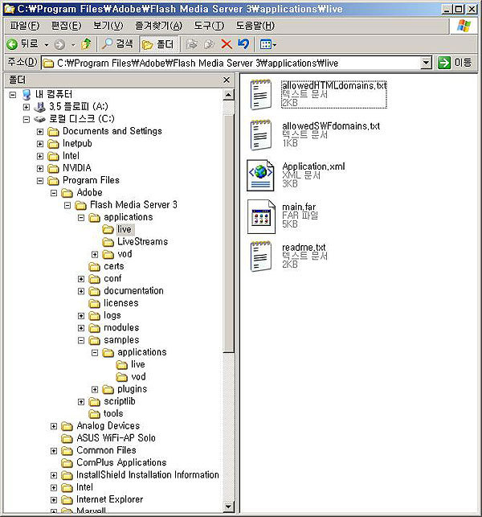The image size is (482, 517).
Task: Select the licenses folder in tree
Action: click(113, 303)
